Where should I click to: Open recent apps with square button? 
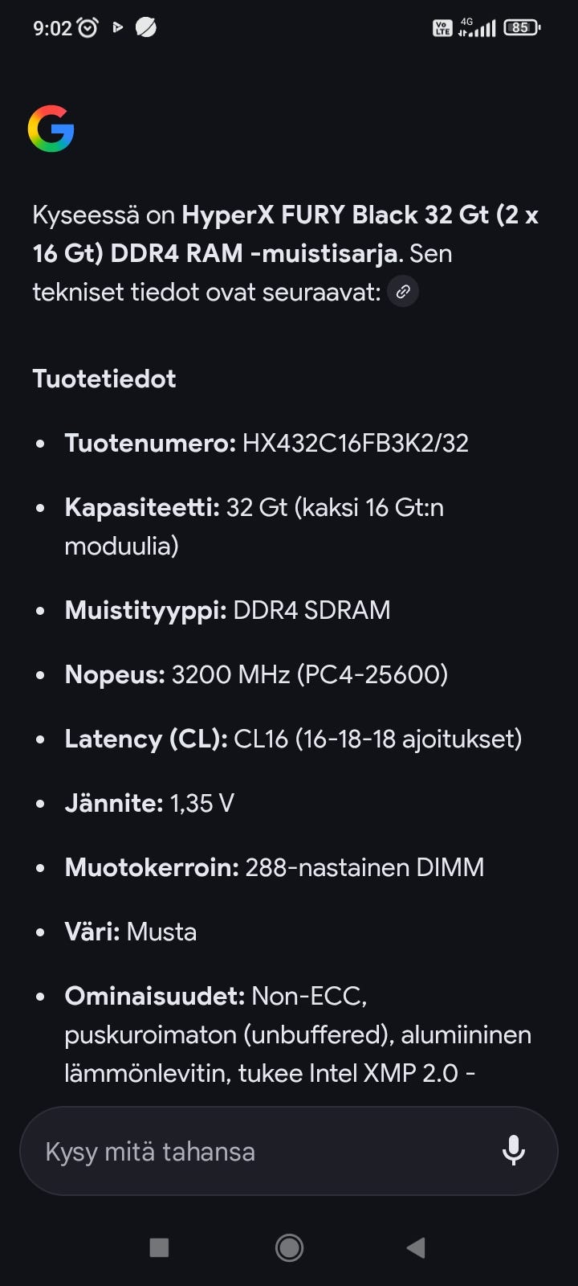159,1247
